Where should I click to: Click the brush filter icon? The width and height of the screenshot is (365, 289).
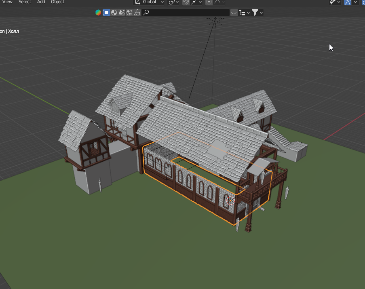coord(137,13)
